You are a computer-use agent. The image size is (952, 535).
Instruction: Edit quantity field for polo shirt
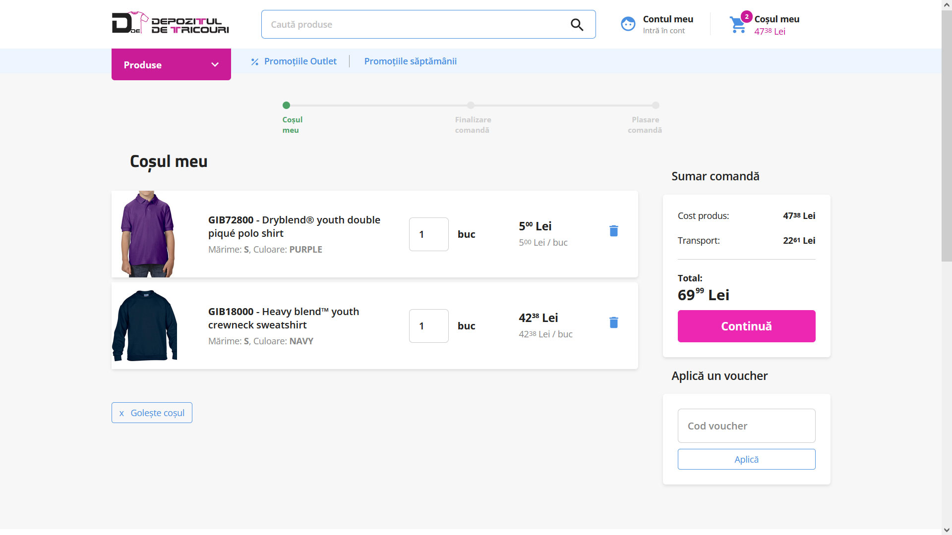(428, 234)
